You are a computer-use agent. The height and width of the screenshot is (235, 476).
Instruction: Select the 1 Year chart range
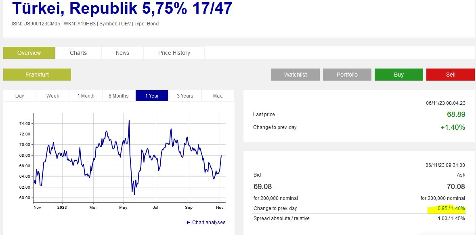coord(152,96)
